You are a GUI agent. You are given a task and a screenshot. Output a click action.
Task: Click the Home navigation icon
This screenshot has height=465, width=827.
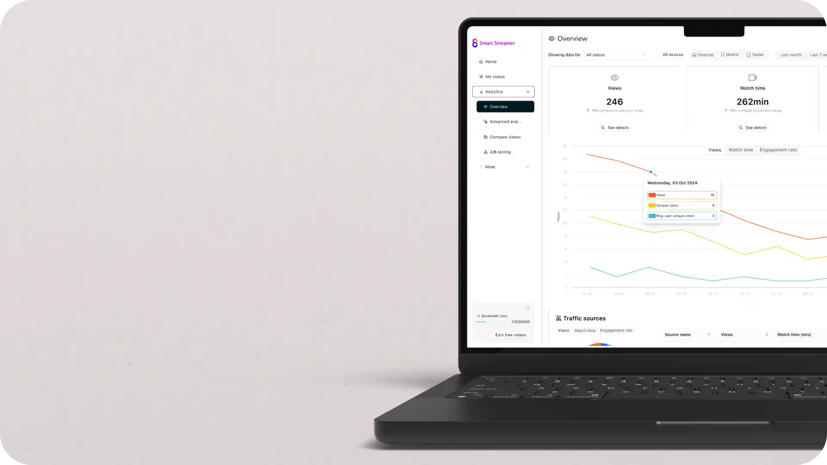(x=481, y=61)
